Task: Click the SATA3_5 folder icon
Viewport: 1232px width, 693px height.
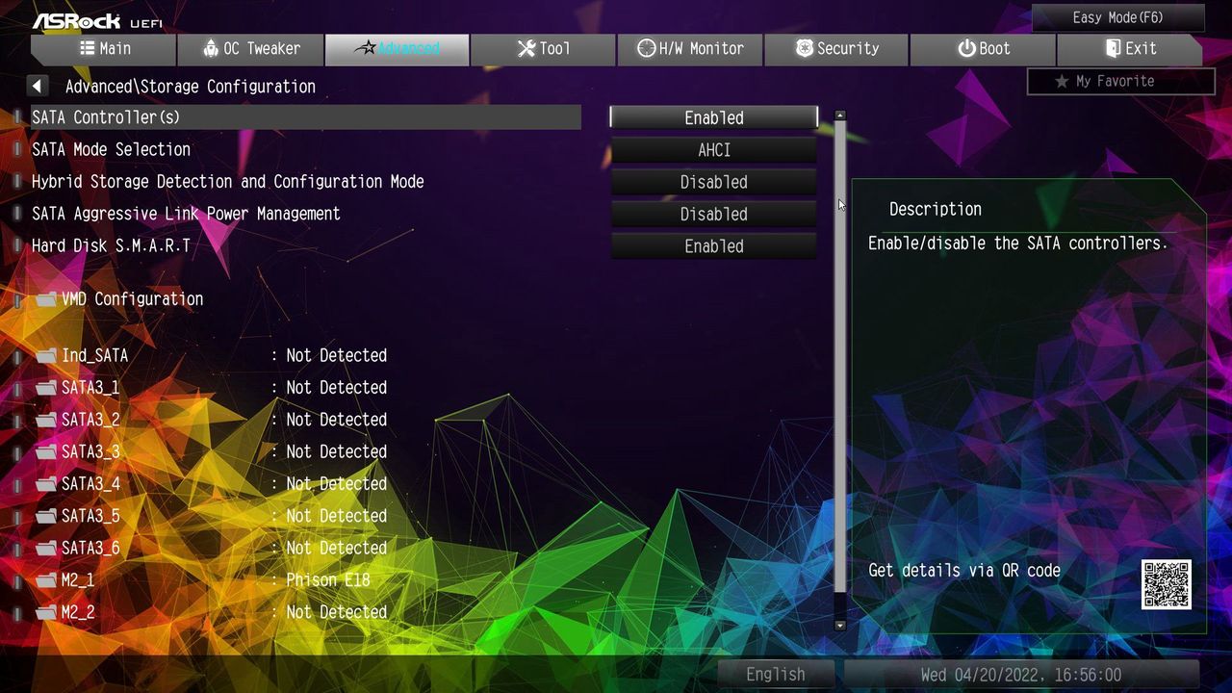Action: 47,516
